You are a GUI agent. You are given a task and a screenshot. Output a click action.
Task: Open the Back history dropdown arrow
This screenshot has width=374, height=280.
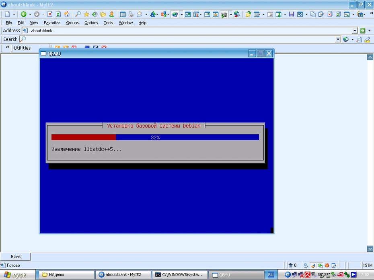(30, 14)
